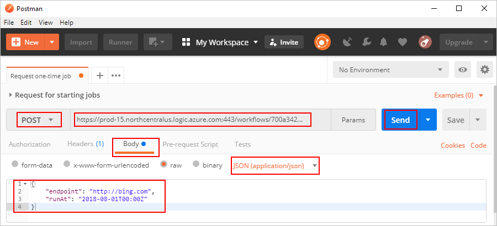The image size is (497, 226).
Task: Expand the Request for starting jobs description
Action: pyautogui.click(x=11, y=95)
